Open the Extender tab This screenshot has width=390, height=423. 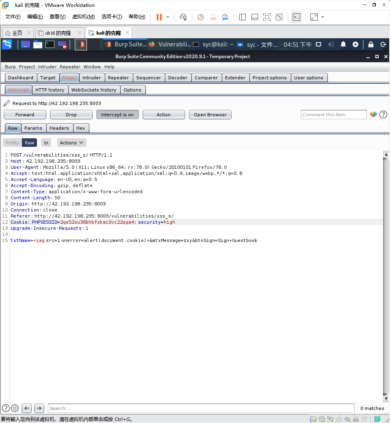(x=235, y=78)
